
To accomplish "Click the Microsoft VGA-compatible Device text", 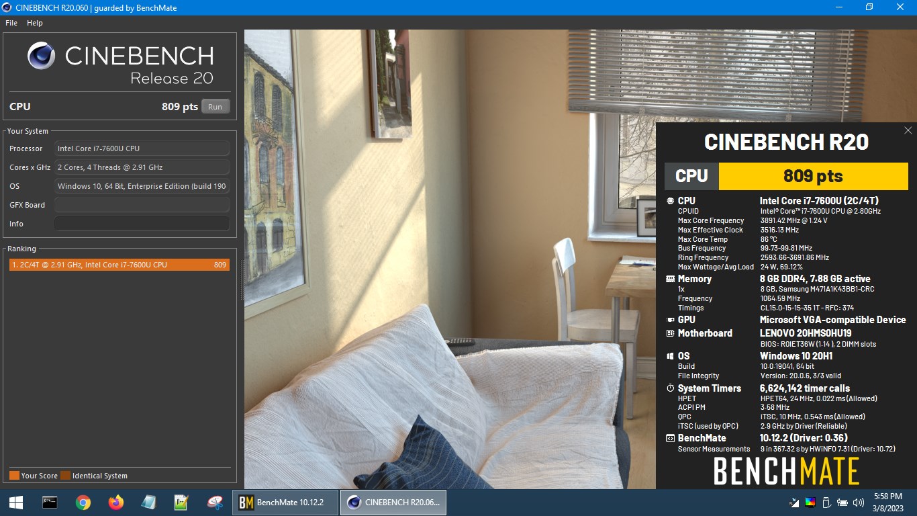I will pyautogui.click(x=833, y=320).
